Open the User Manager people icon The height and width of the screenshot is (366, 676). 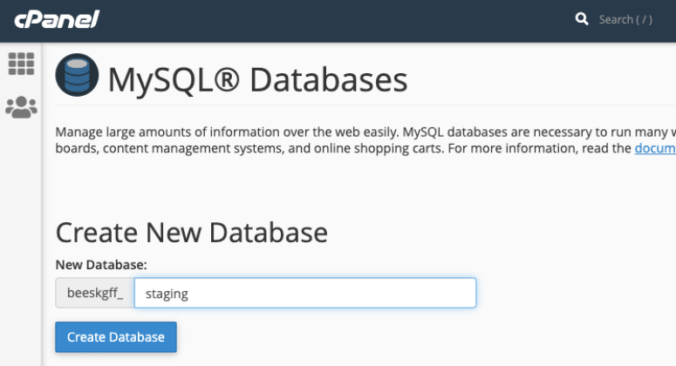21,107
